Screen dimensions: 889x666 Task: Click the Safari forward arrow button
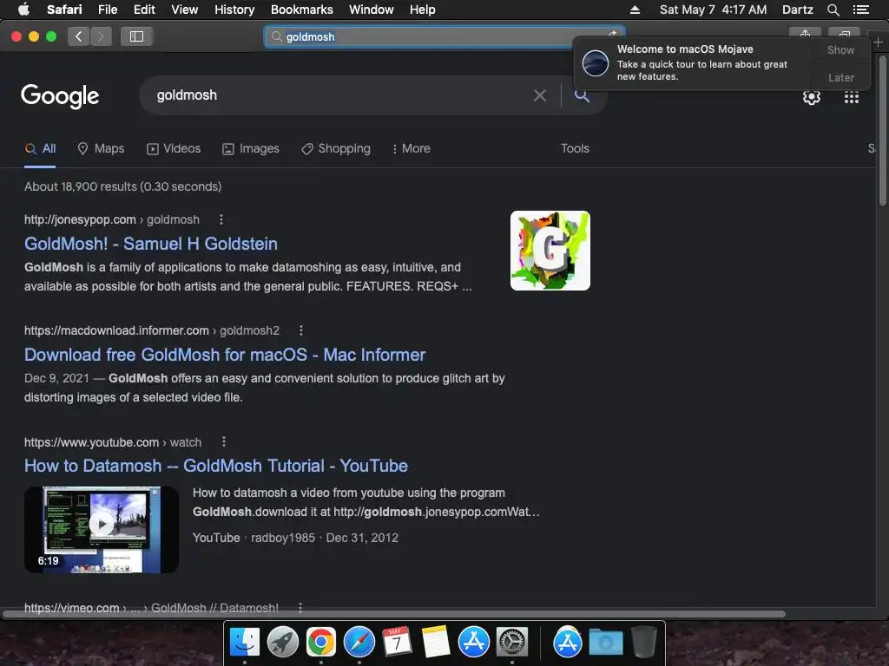(x=101, y=36)
